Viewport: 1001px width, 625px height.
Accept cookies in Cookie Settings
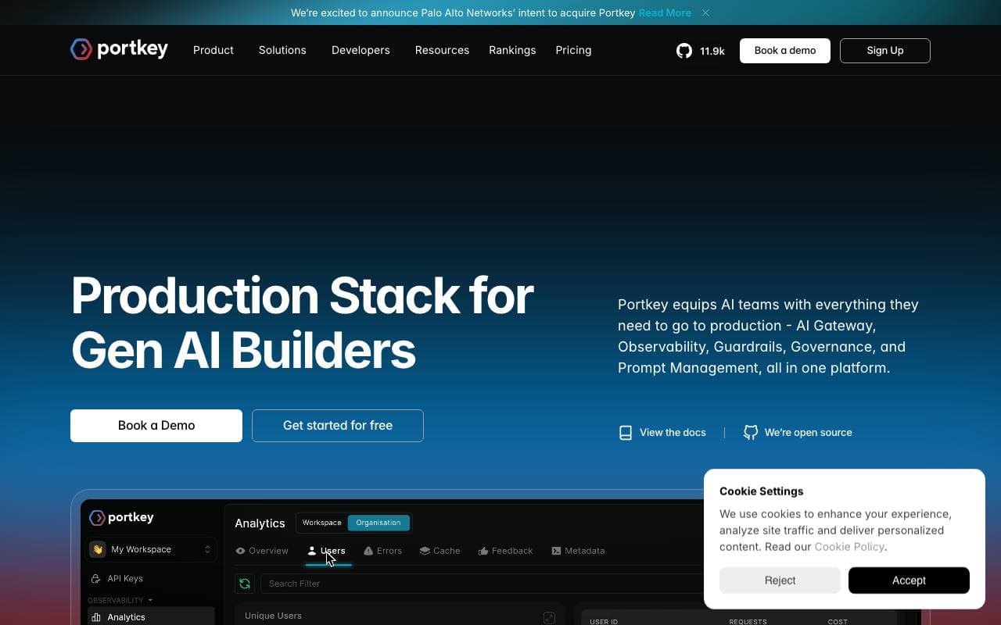pyautogui.click(x=909, y=580)
